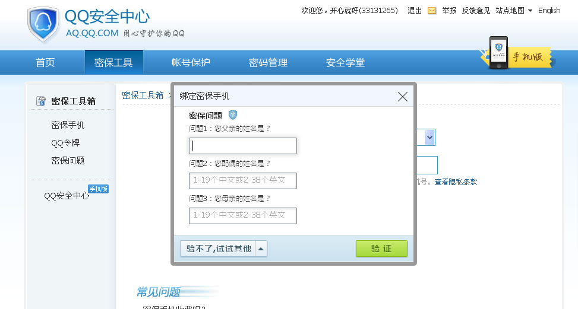Close the 绑定密保手机 dialog
The width and height of the screenshot is (578, 309).
(x=403, y=97)
